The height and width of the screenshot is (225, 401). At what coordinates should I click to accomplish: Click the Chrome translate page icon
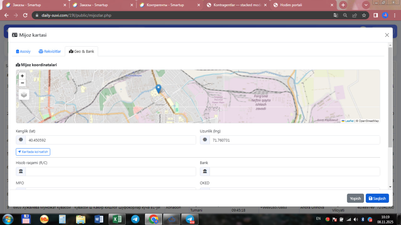(336, 15)
